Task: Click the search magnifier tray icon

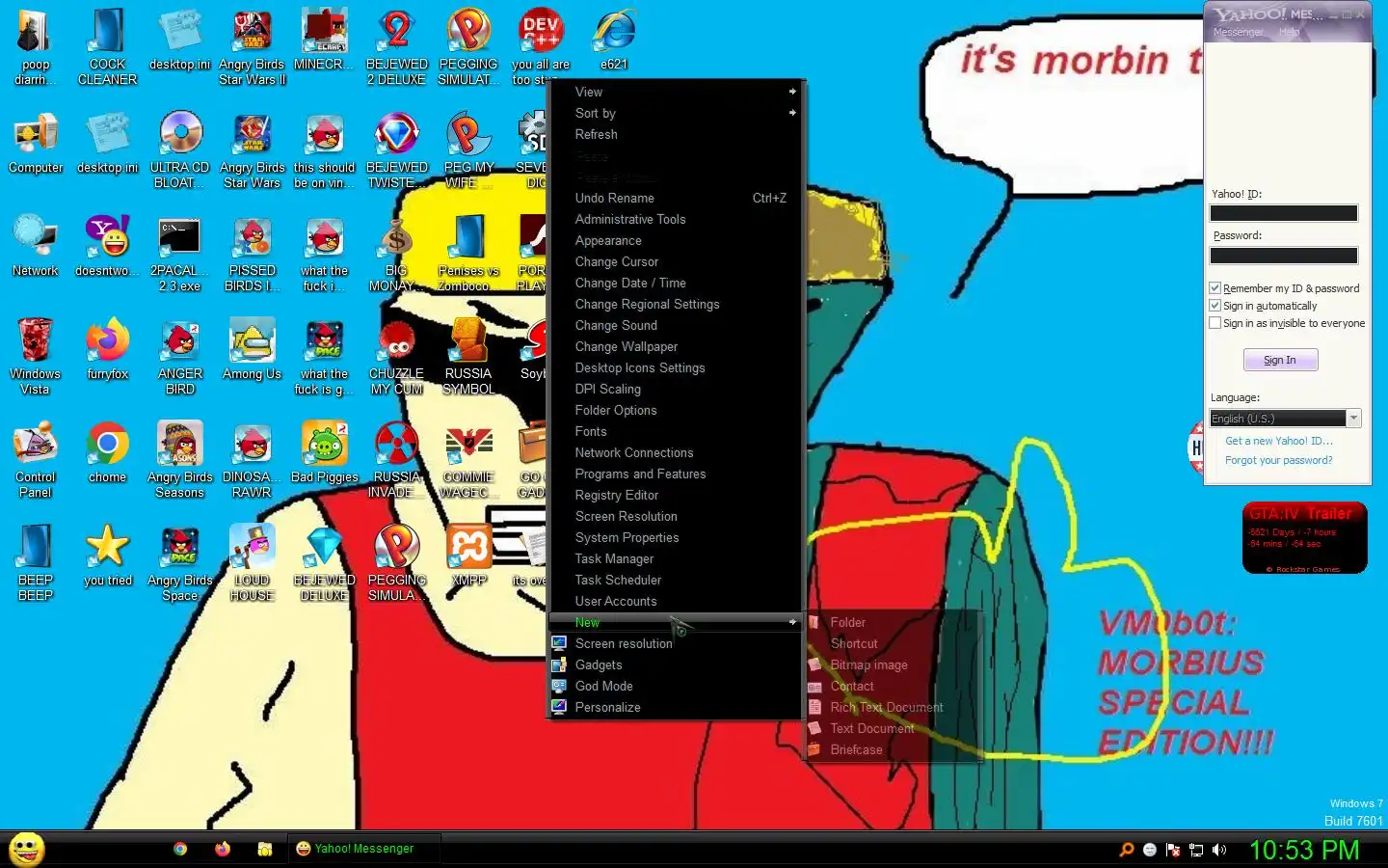Action: (1126, 850)
